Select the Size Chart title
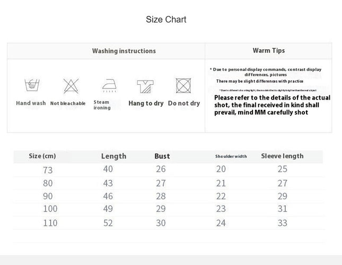 coord(166,20)
